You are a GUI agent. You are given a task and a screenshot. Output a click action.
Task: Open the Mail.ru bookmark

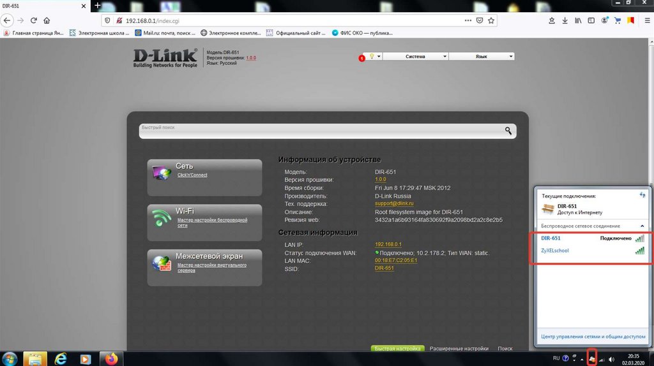point(165,33)
